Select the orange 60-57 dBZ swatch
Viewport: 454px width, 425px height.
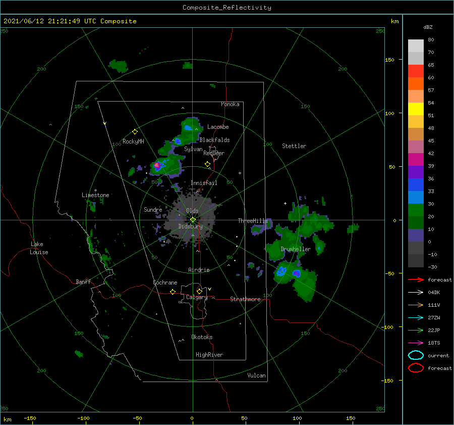416,84
